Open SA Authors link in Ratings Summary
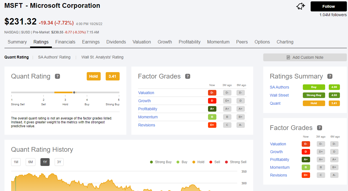Viewport: 348px width, 191px height. 279,87
